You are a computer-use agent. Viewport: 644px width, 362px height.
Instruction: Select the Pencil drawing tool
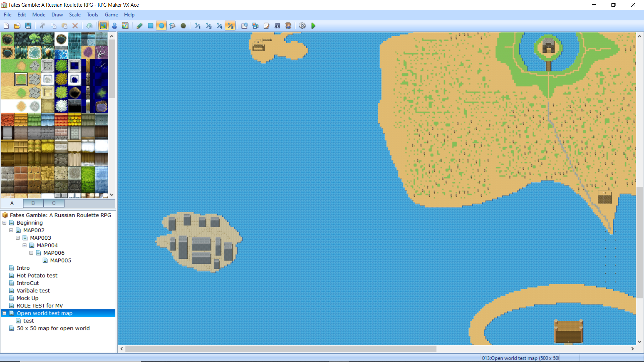140,26
